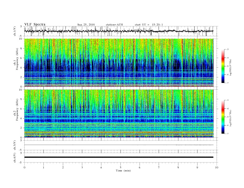
Task: Click the ch.3 voltage trace panel
Action: (121, 145)
